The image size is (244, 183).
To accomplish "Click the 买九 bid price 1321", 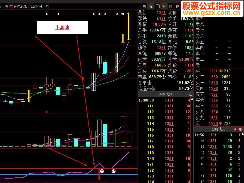I will point(213,118).
